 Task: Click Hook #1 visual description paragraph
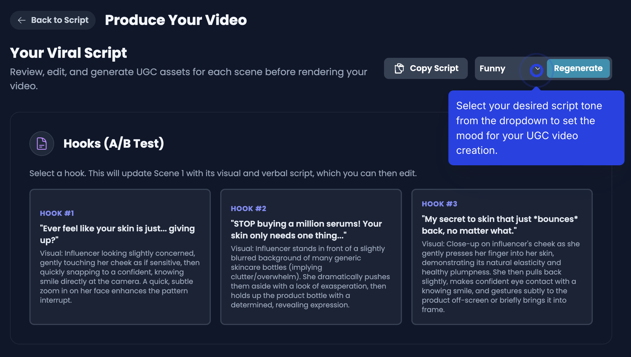click(120, 277)
